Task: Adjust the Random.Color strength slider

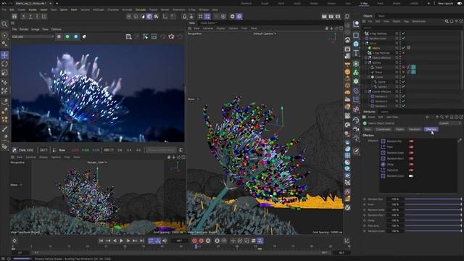Action: click(x=434, y=231)
